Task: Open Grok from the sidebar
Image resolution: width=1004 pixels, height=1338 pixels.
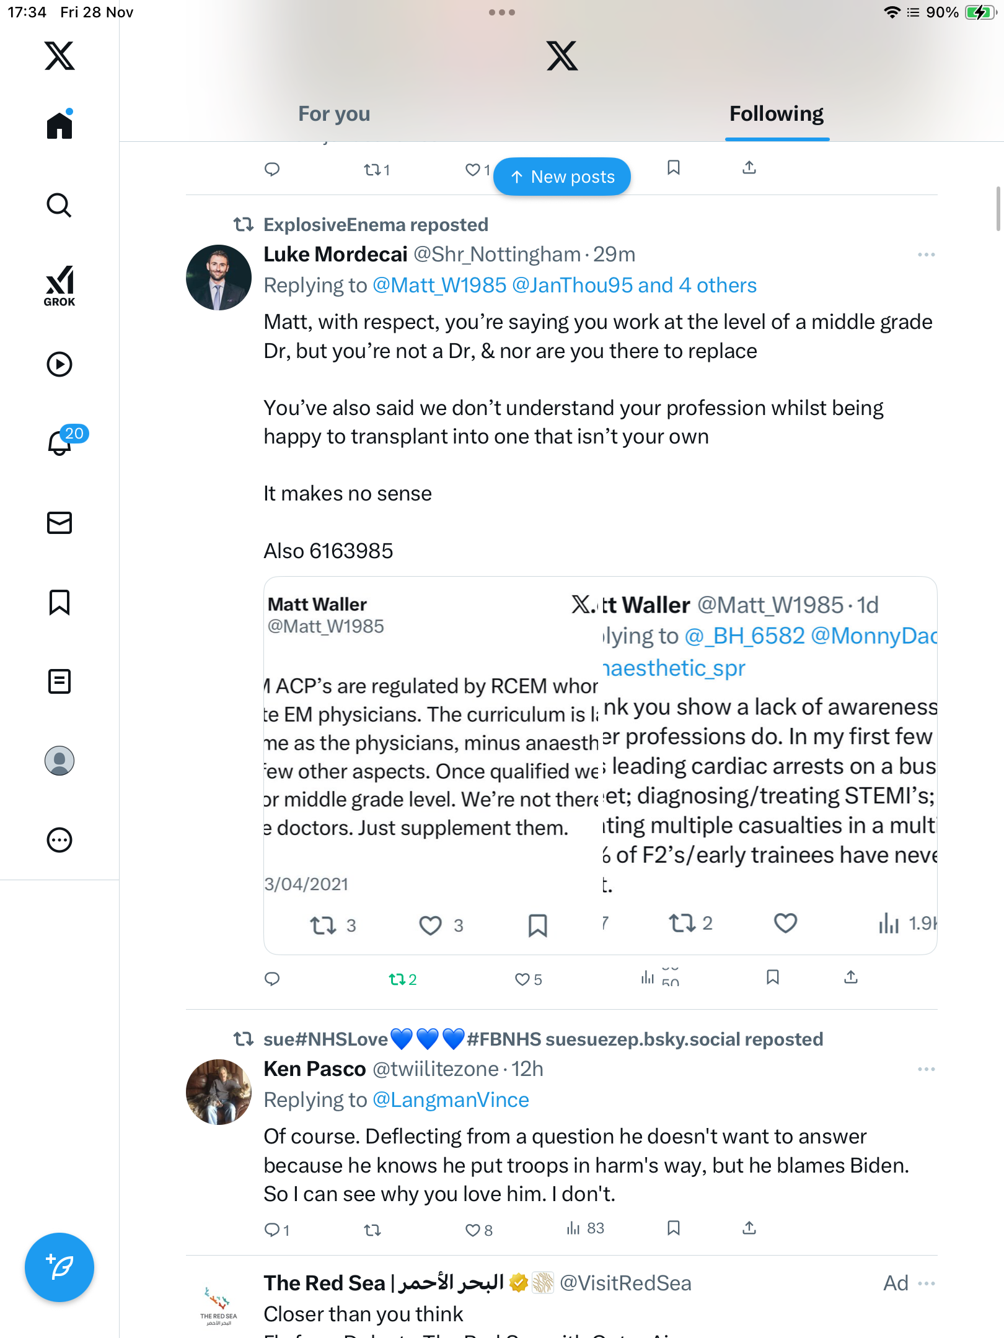Action: [x=59, y=286]
